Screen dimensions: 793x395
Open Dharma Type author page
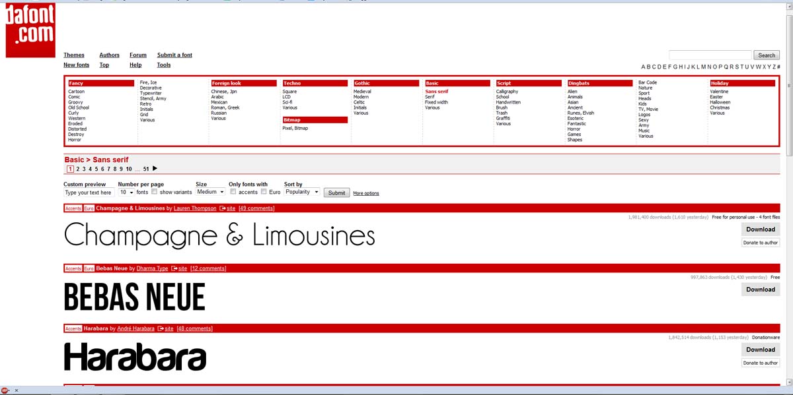pos(152,268)
